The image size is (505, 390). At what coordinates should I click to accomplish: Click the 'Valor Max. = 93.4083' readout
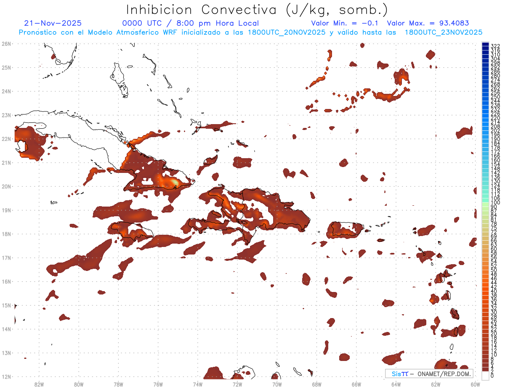point(428,24)
